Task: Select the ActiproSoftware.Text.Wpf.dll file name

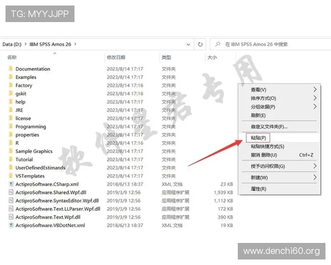Action: click(x=48, y=217)
